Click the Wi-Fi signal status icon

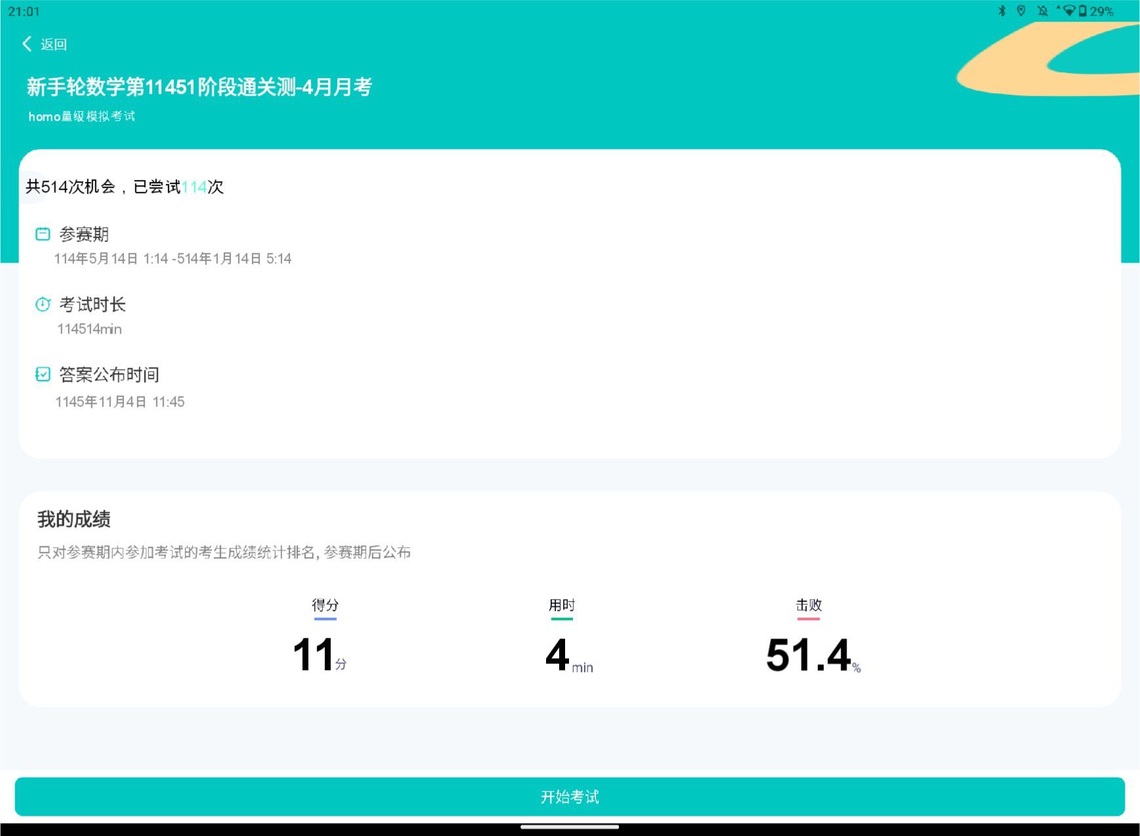click(x=1068, y=11)
